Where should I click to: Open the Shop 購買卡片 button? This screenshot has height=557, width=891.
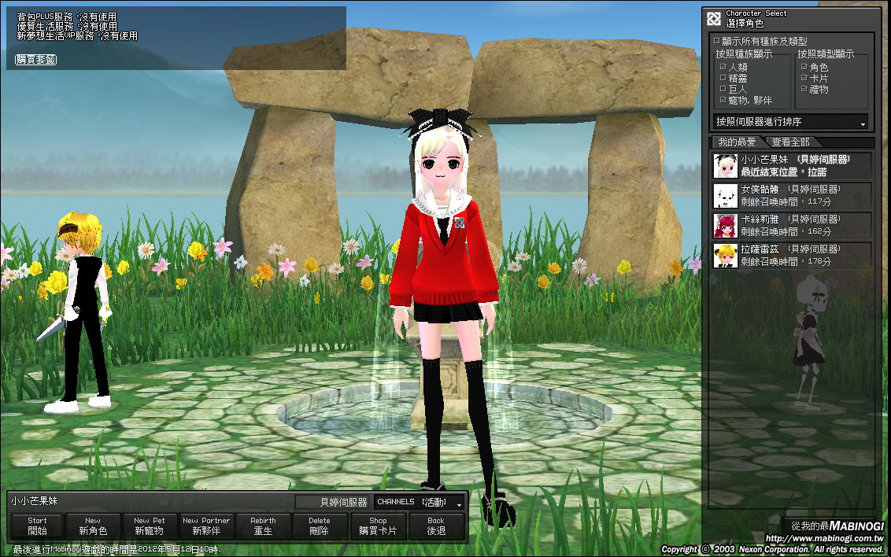(x=378, y=526)
